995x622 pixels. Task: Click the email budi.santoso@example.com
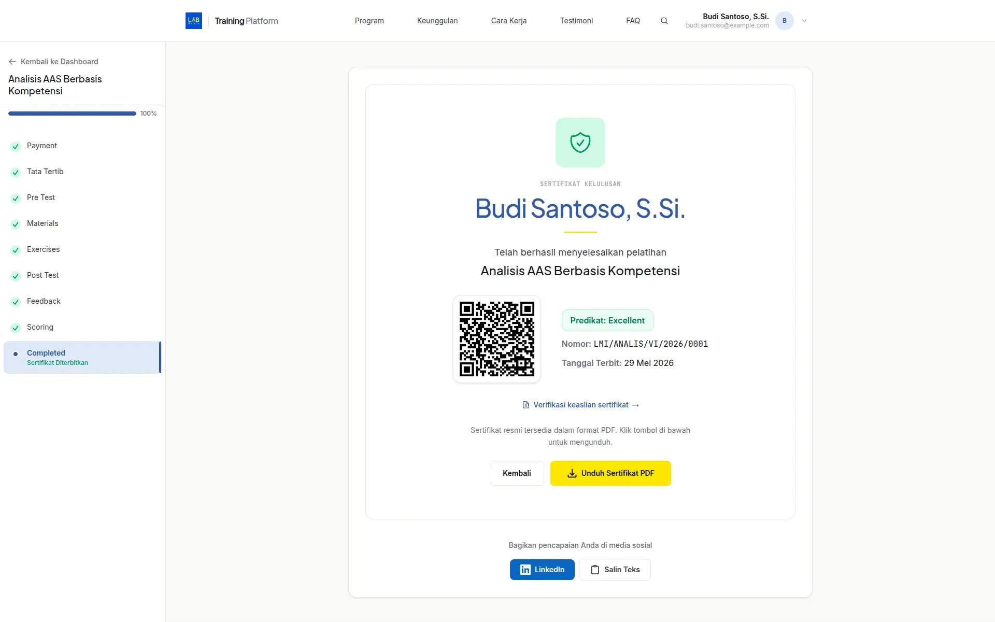[727, 25]
